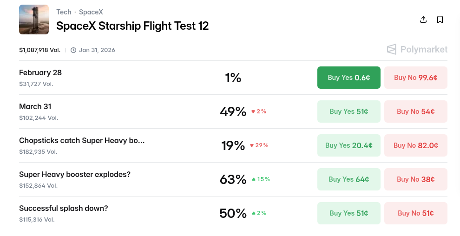Buy Yes 51¢ on successful splash down
This screenshot has height=236, width=460.
click(x=348, y=213)
